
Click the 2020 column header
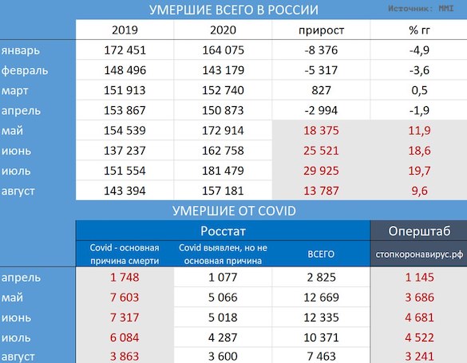(x=223, y=30)
